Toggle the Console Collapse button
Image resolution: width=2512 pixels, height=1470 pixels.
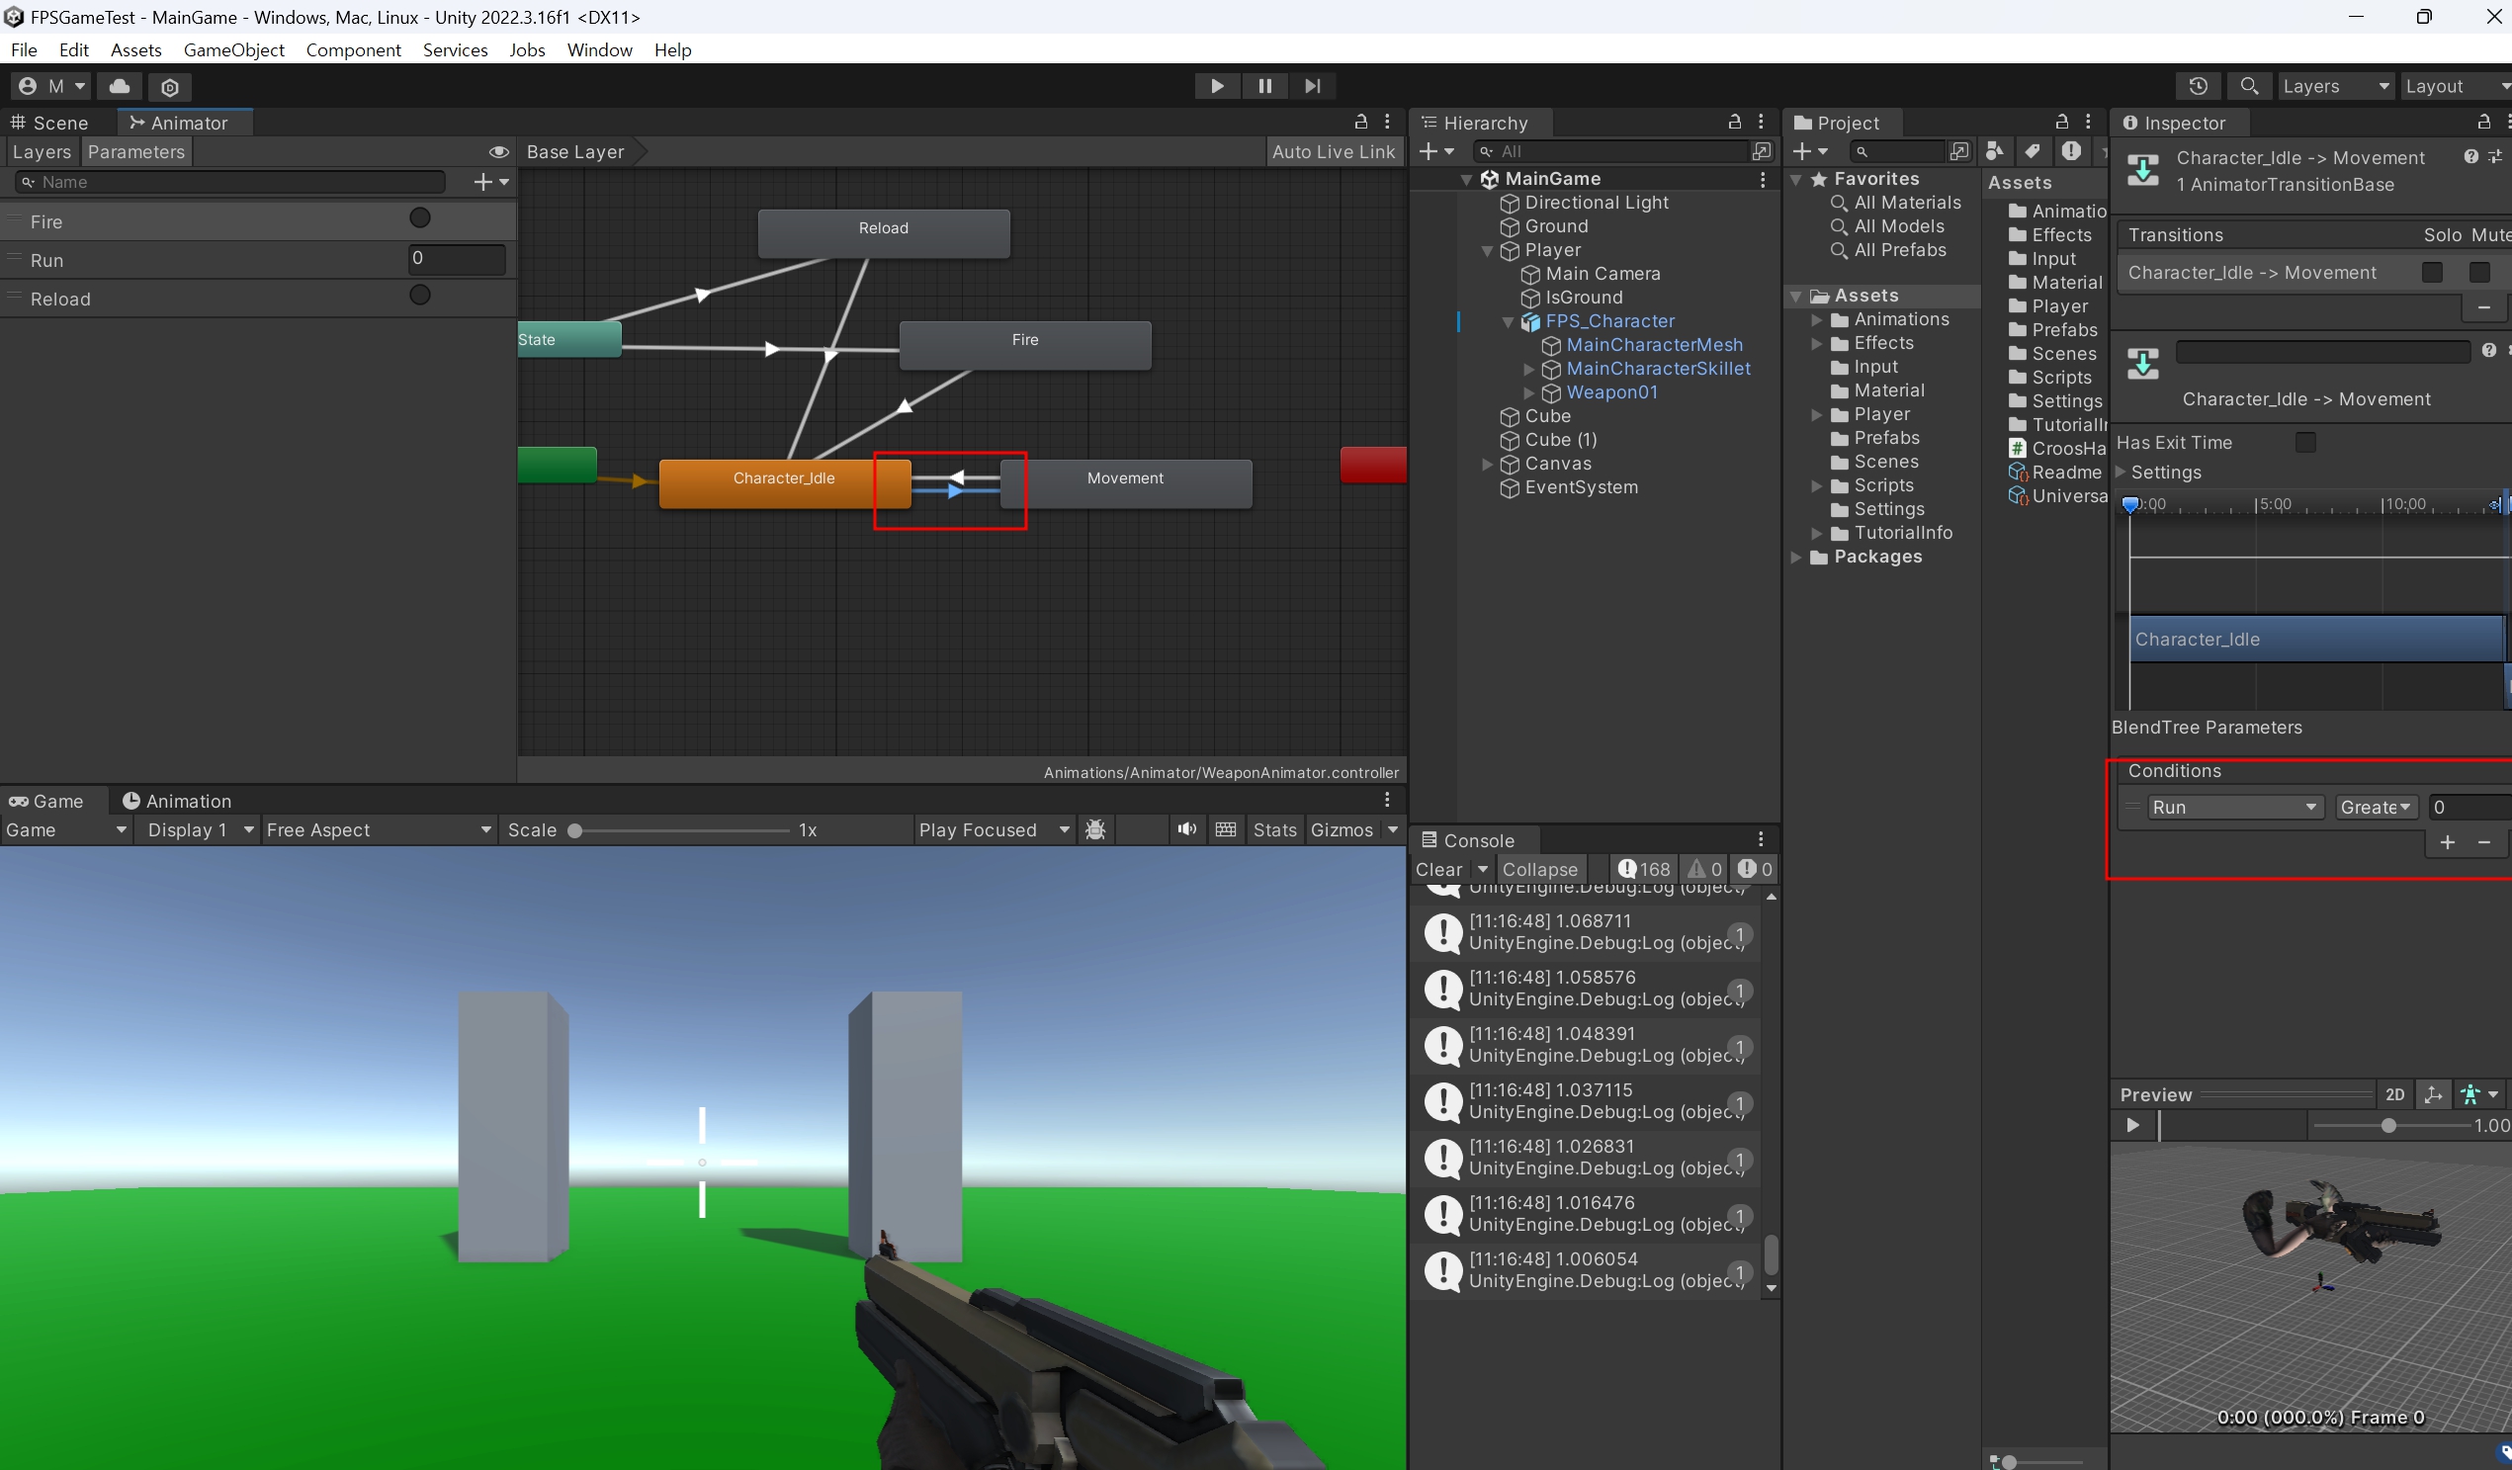click(1540, 869)
